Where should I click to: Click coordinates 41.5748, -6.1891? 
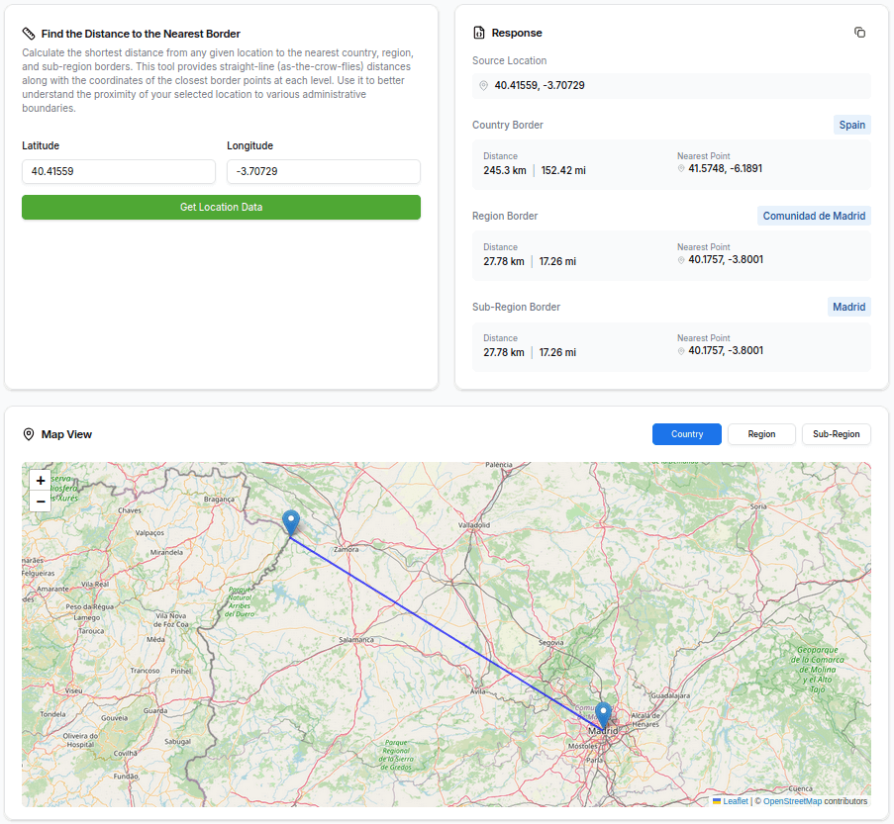(x=726, y=169)
